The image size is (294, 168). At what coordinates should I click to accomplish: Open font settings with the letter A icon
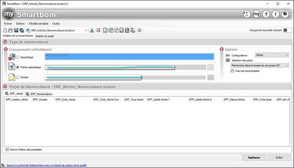pos(92,30)
